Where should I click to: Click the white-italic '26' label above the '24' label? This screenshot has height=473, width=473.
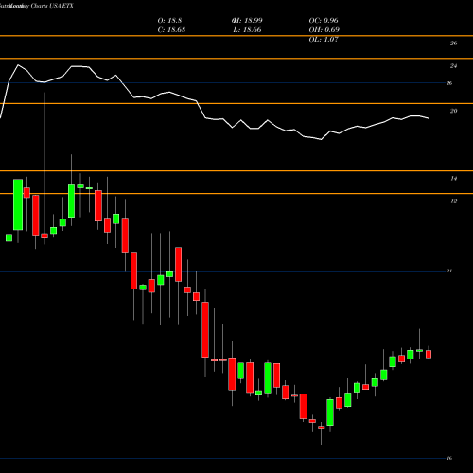pyautogui.click(x=453, y=44)
